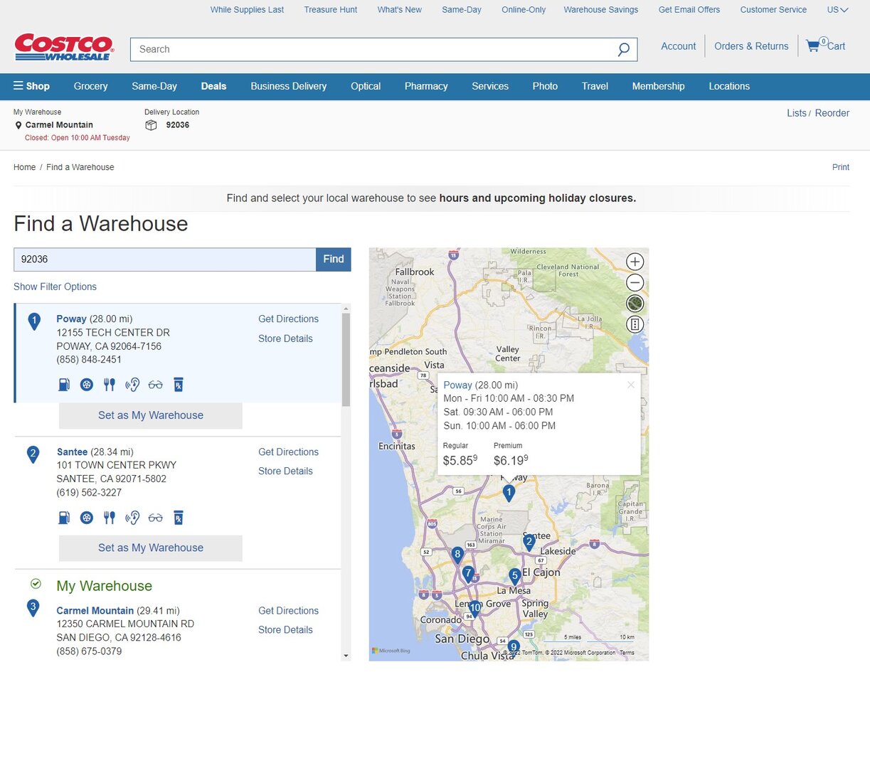Click Santee optical glasses icon

[156, 518]
